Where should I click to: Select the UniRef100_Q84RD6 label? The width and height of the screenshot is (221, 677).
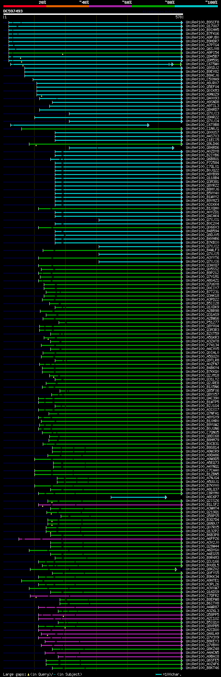click(202, 148)
